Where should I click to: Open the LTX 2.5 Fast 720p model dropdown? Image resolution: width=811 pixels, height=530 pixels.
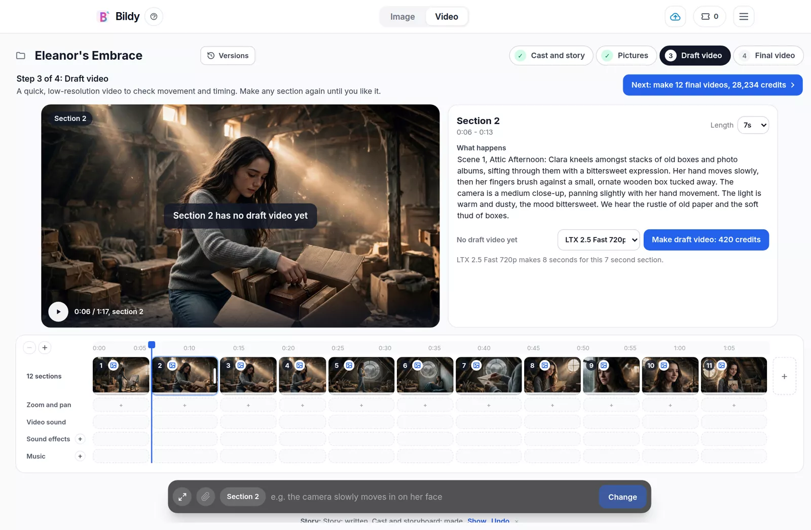tap(599, 240)
